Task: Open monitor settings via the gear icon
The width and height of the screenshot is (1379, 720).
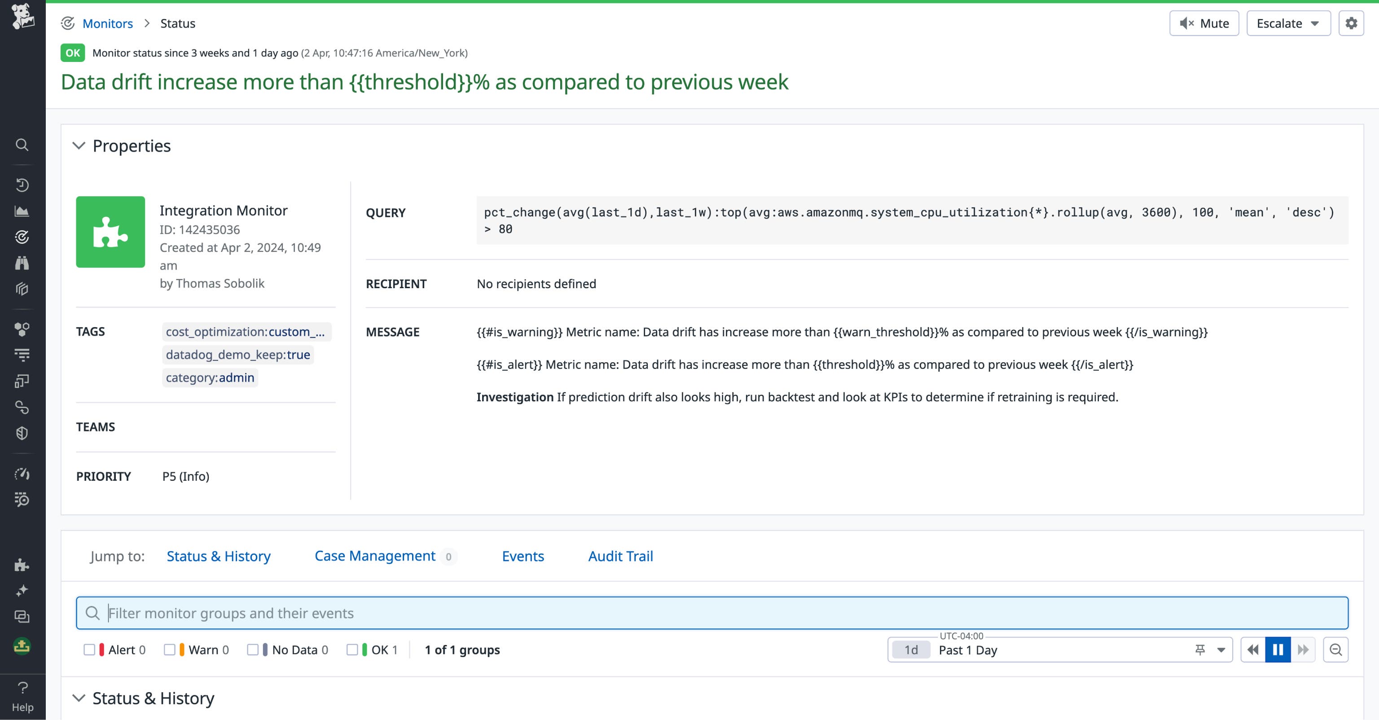Action: click(1351, 23)
